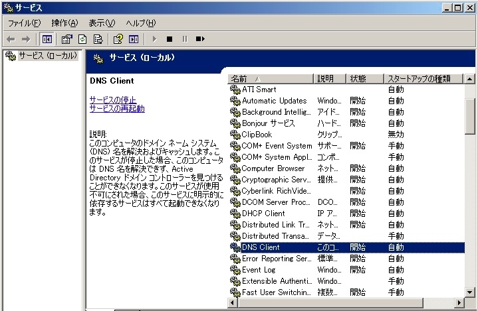This screenshot has height=311, width=478.
Task: Open the ファイル(F) menu
Action: point(25,23)
